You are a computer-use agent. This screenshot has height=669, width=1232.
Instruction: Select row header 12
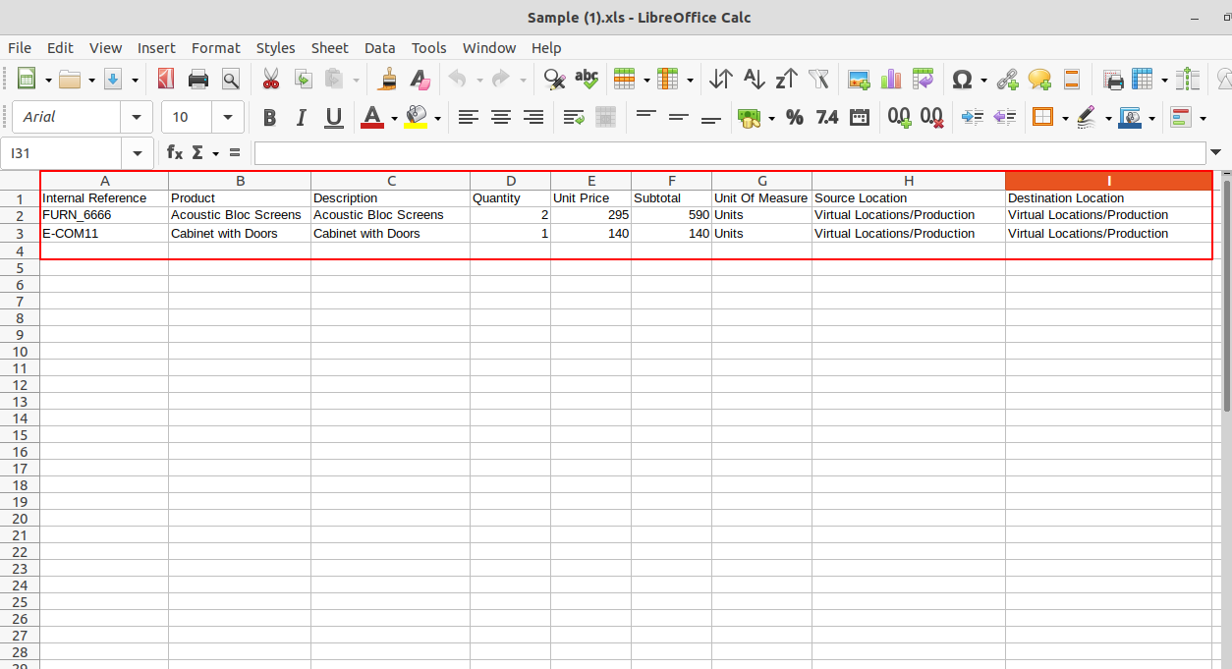[20, 384]
